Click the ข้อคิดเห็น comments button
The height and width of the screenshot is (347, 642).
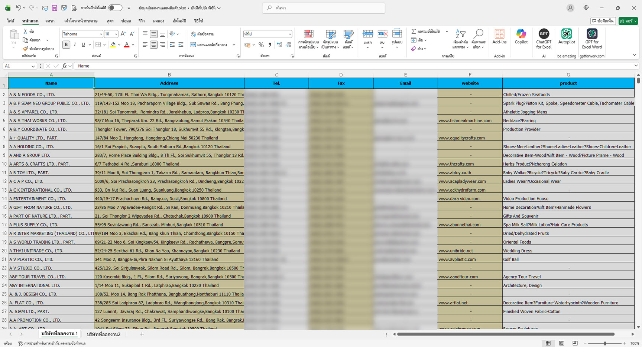coord(603,21)
